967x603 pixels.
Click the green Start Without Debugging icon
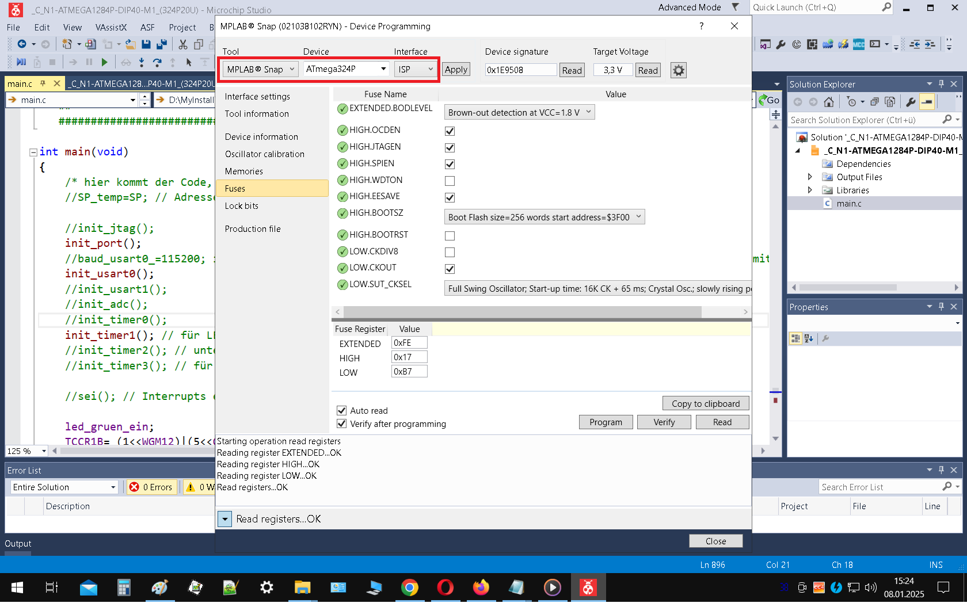[104, 62]
